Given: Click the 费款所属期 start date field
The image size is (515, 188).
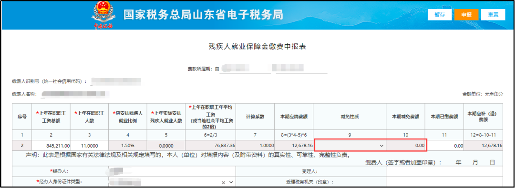Looking at the screenshot, I should (246, 69).
